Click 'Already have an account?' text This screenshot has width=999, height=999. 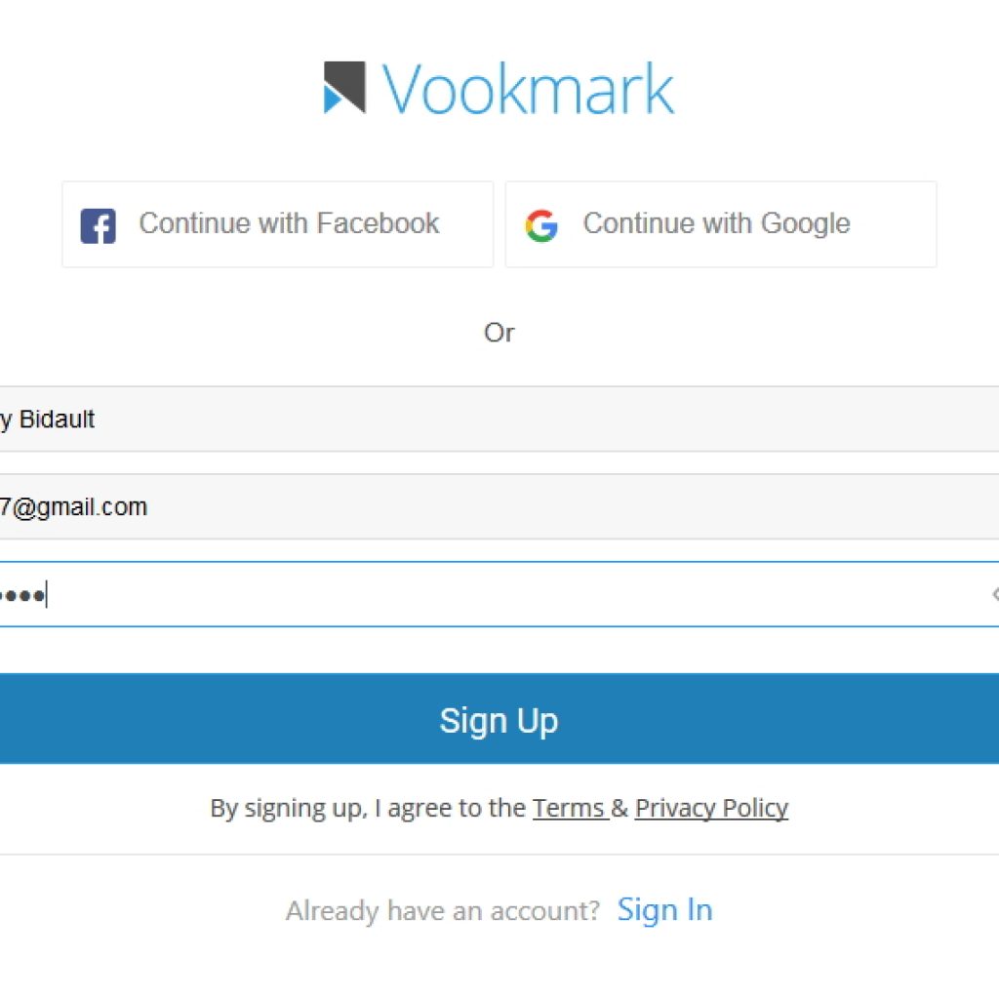click(x=443, y=910)
